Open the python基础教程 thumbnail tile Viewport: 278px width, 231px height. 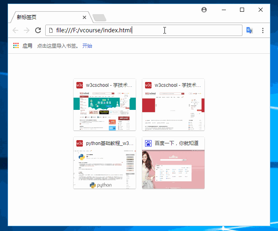click(105, 168)
